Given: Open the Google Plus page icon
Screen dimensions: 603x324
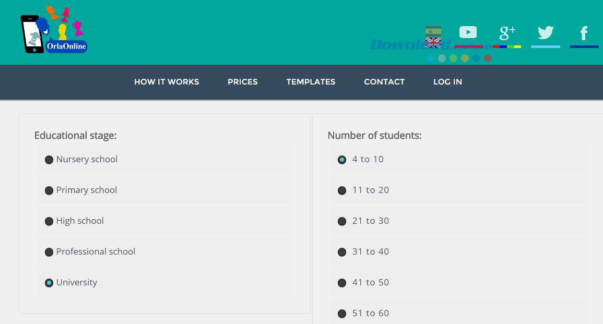Looking at the screenshot, I should pos(507,32).
